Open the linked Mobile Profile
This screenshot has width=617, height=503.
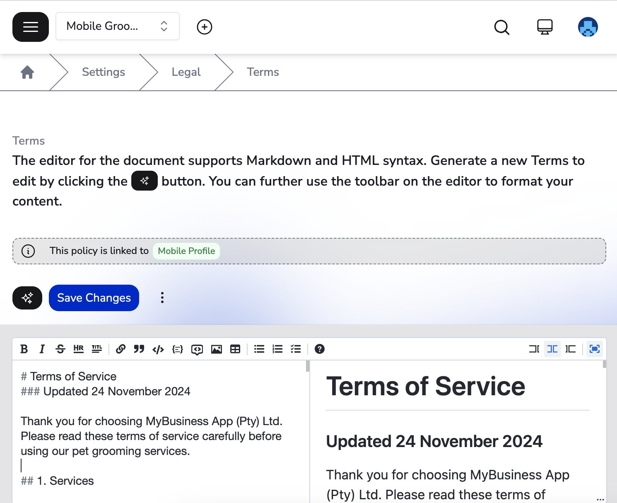pyautogui.click(x=186, y=251)
